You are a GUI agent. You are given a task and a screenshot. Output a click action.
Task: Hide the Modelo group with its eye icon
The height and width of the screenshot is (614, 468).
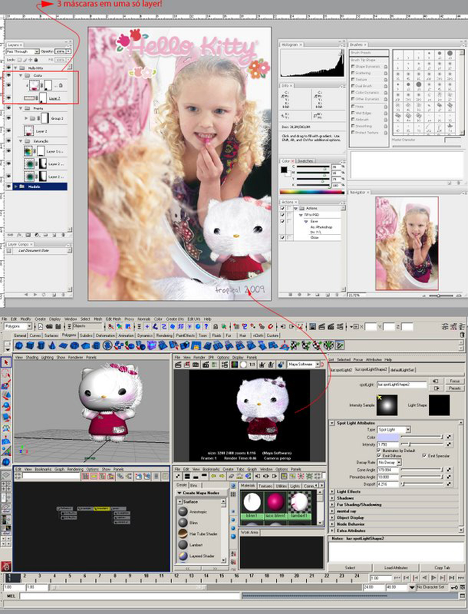(x=9, y=186)
